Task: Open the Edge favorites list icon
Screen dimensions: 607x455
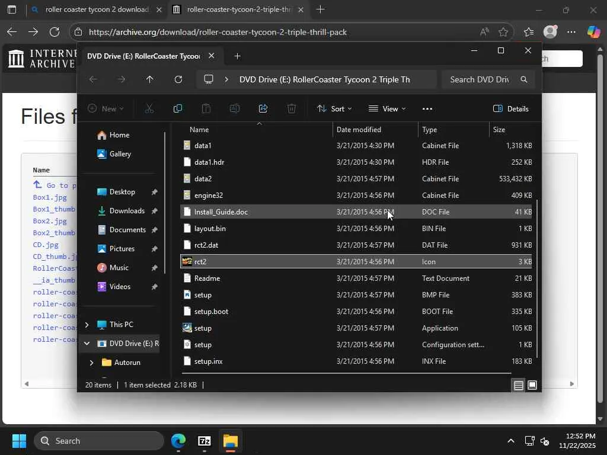Action: coord(528,32)
